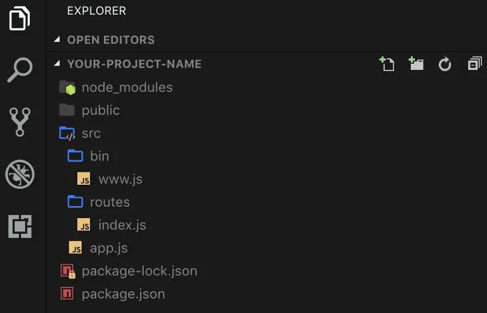Open the package-lock.json file
The image size is (487, 313).
(x=139, y=271)
